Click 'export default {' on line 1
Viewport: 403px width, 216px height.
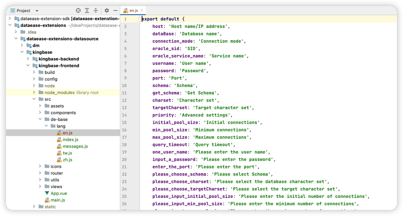[x=163, y=19]
